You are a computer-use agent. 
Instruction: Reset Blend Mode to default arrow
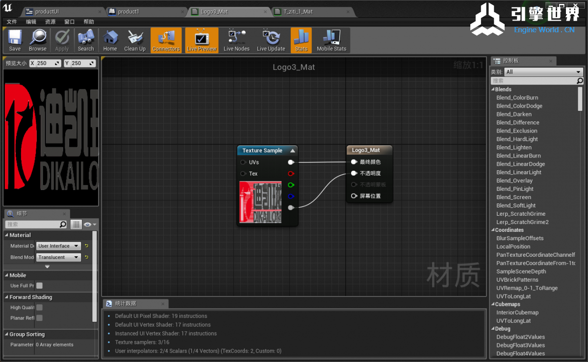point(87,257)
